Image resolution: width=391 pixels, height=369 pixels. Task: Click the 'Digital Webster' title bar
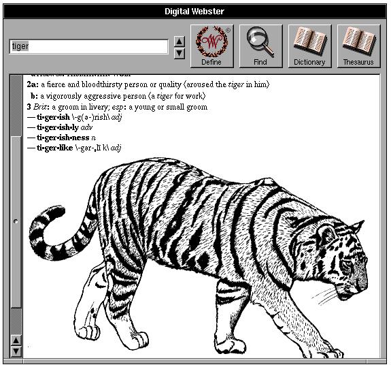click(x=194, y=12)
